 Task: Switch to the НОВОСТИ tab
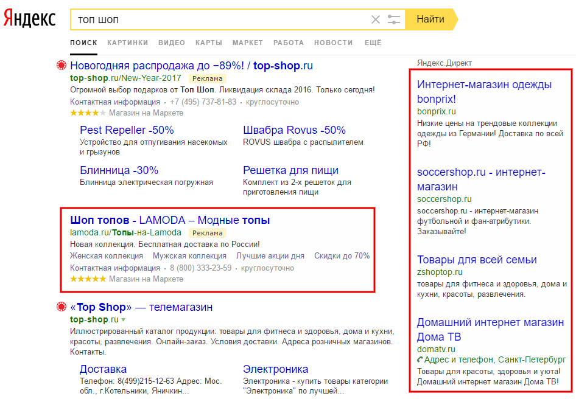[333, 43]
